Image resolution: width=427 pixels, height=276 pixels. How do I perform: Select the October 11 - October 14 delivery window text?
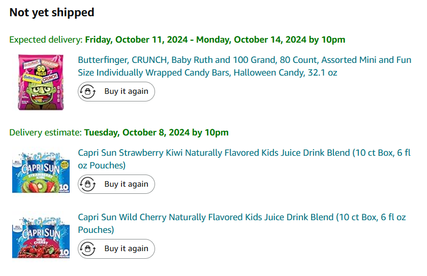215,40
